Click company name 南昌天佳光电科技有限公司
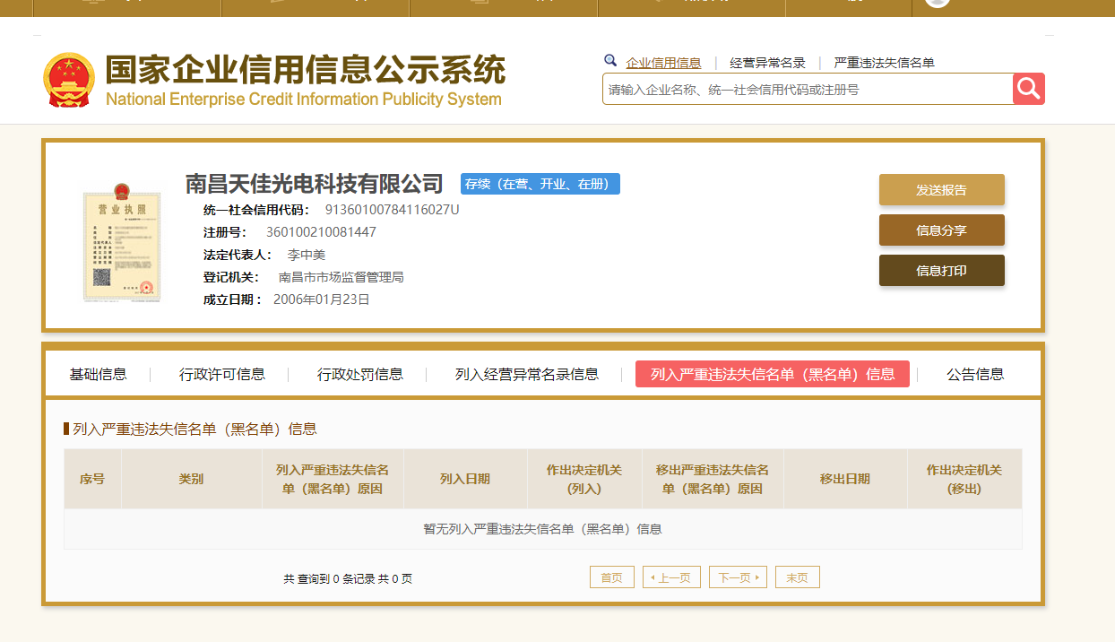 (315, 184)
